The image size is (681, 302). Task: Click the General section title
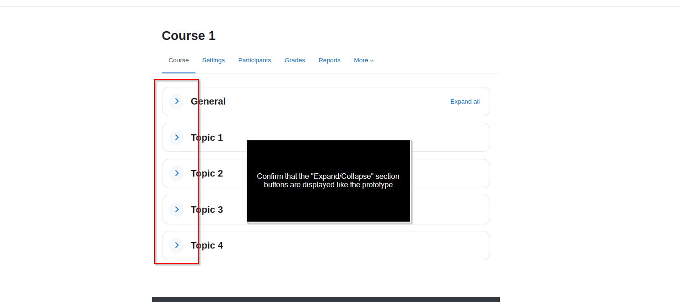point(208,101)
